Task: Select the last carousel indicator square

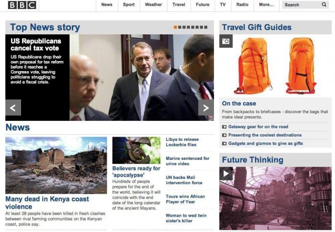Action: click(206, 27)
